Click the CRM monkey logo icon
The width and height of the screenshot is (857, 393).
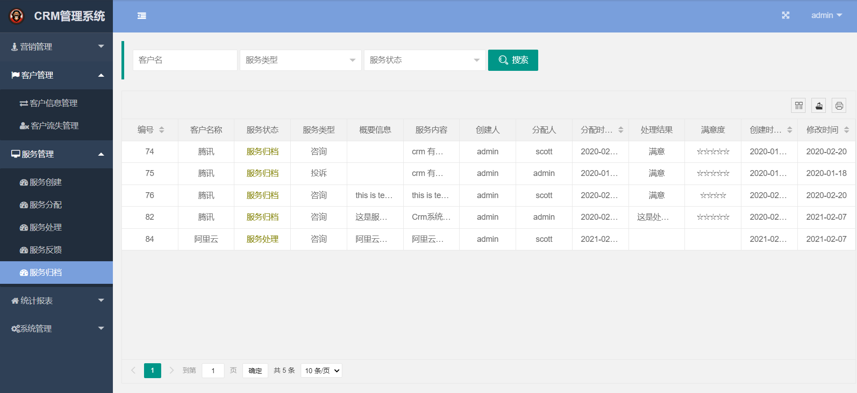(17, 16)
